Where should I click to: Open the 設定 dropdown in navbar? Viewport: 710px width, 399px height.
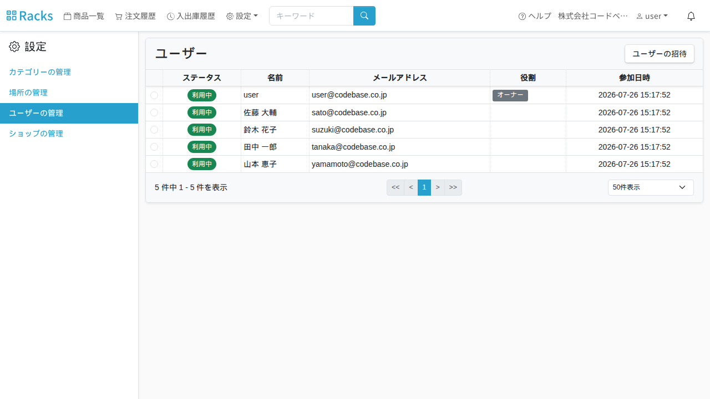(x=242, y=16)
